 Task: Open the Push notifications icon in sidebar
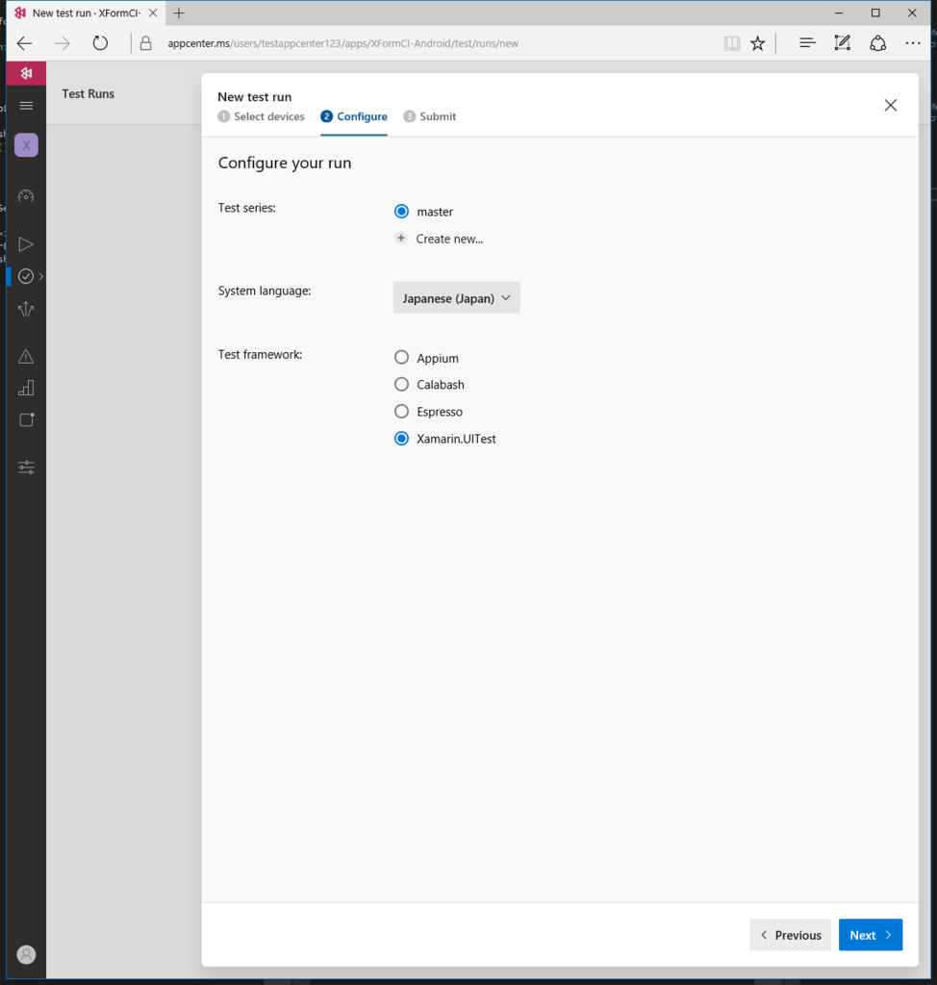pos(26,419)
